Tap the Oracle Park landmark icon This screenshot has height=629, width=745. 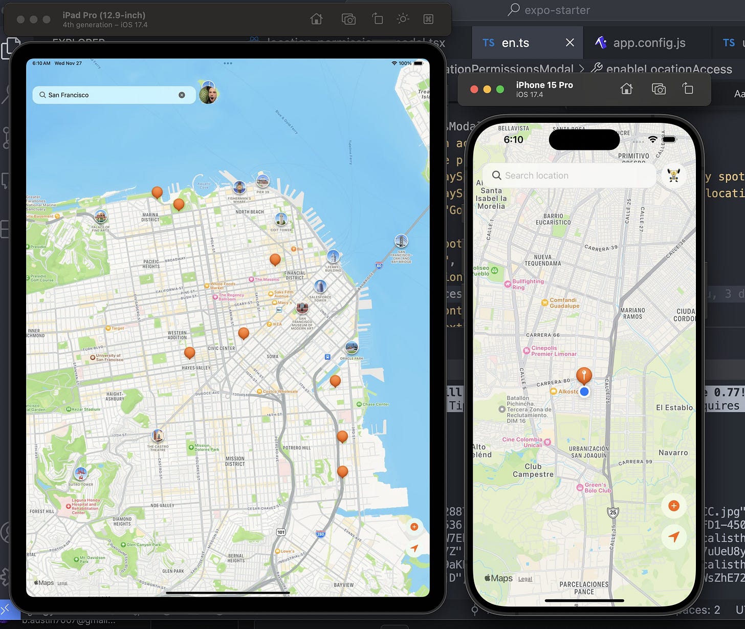(x=352, y=348)
